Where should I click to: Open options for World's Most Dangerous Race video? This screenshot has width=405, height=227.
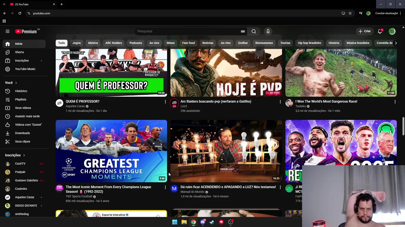click(395, 102)
